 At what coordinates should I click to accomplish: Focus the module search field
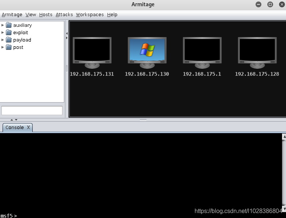(x=32, y=110)
